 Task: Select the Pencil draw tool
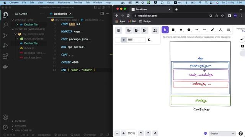(x=212, y=30)
